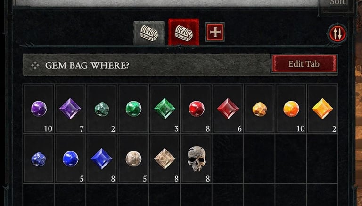This screenshot has width=362, height=206.
Task: Click the Edit Tab button
Action: point(304,64)
